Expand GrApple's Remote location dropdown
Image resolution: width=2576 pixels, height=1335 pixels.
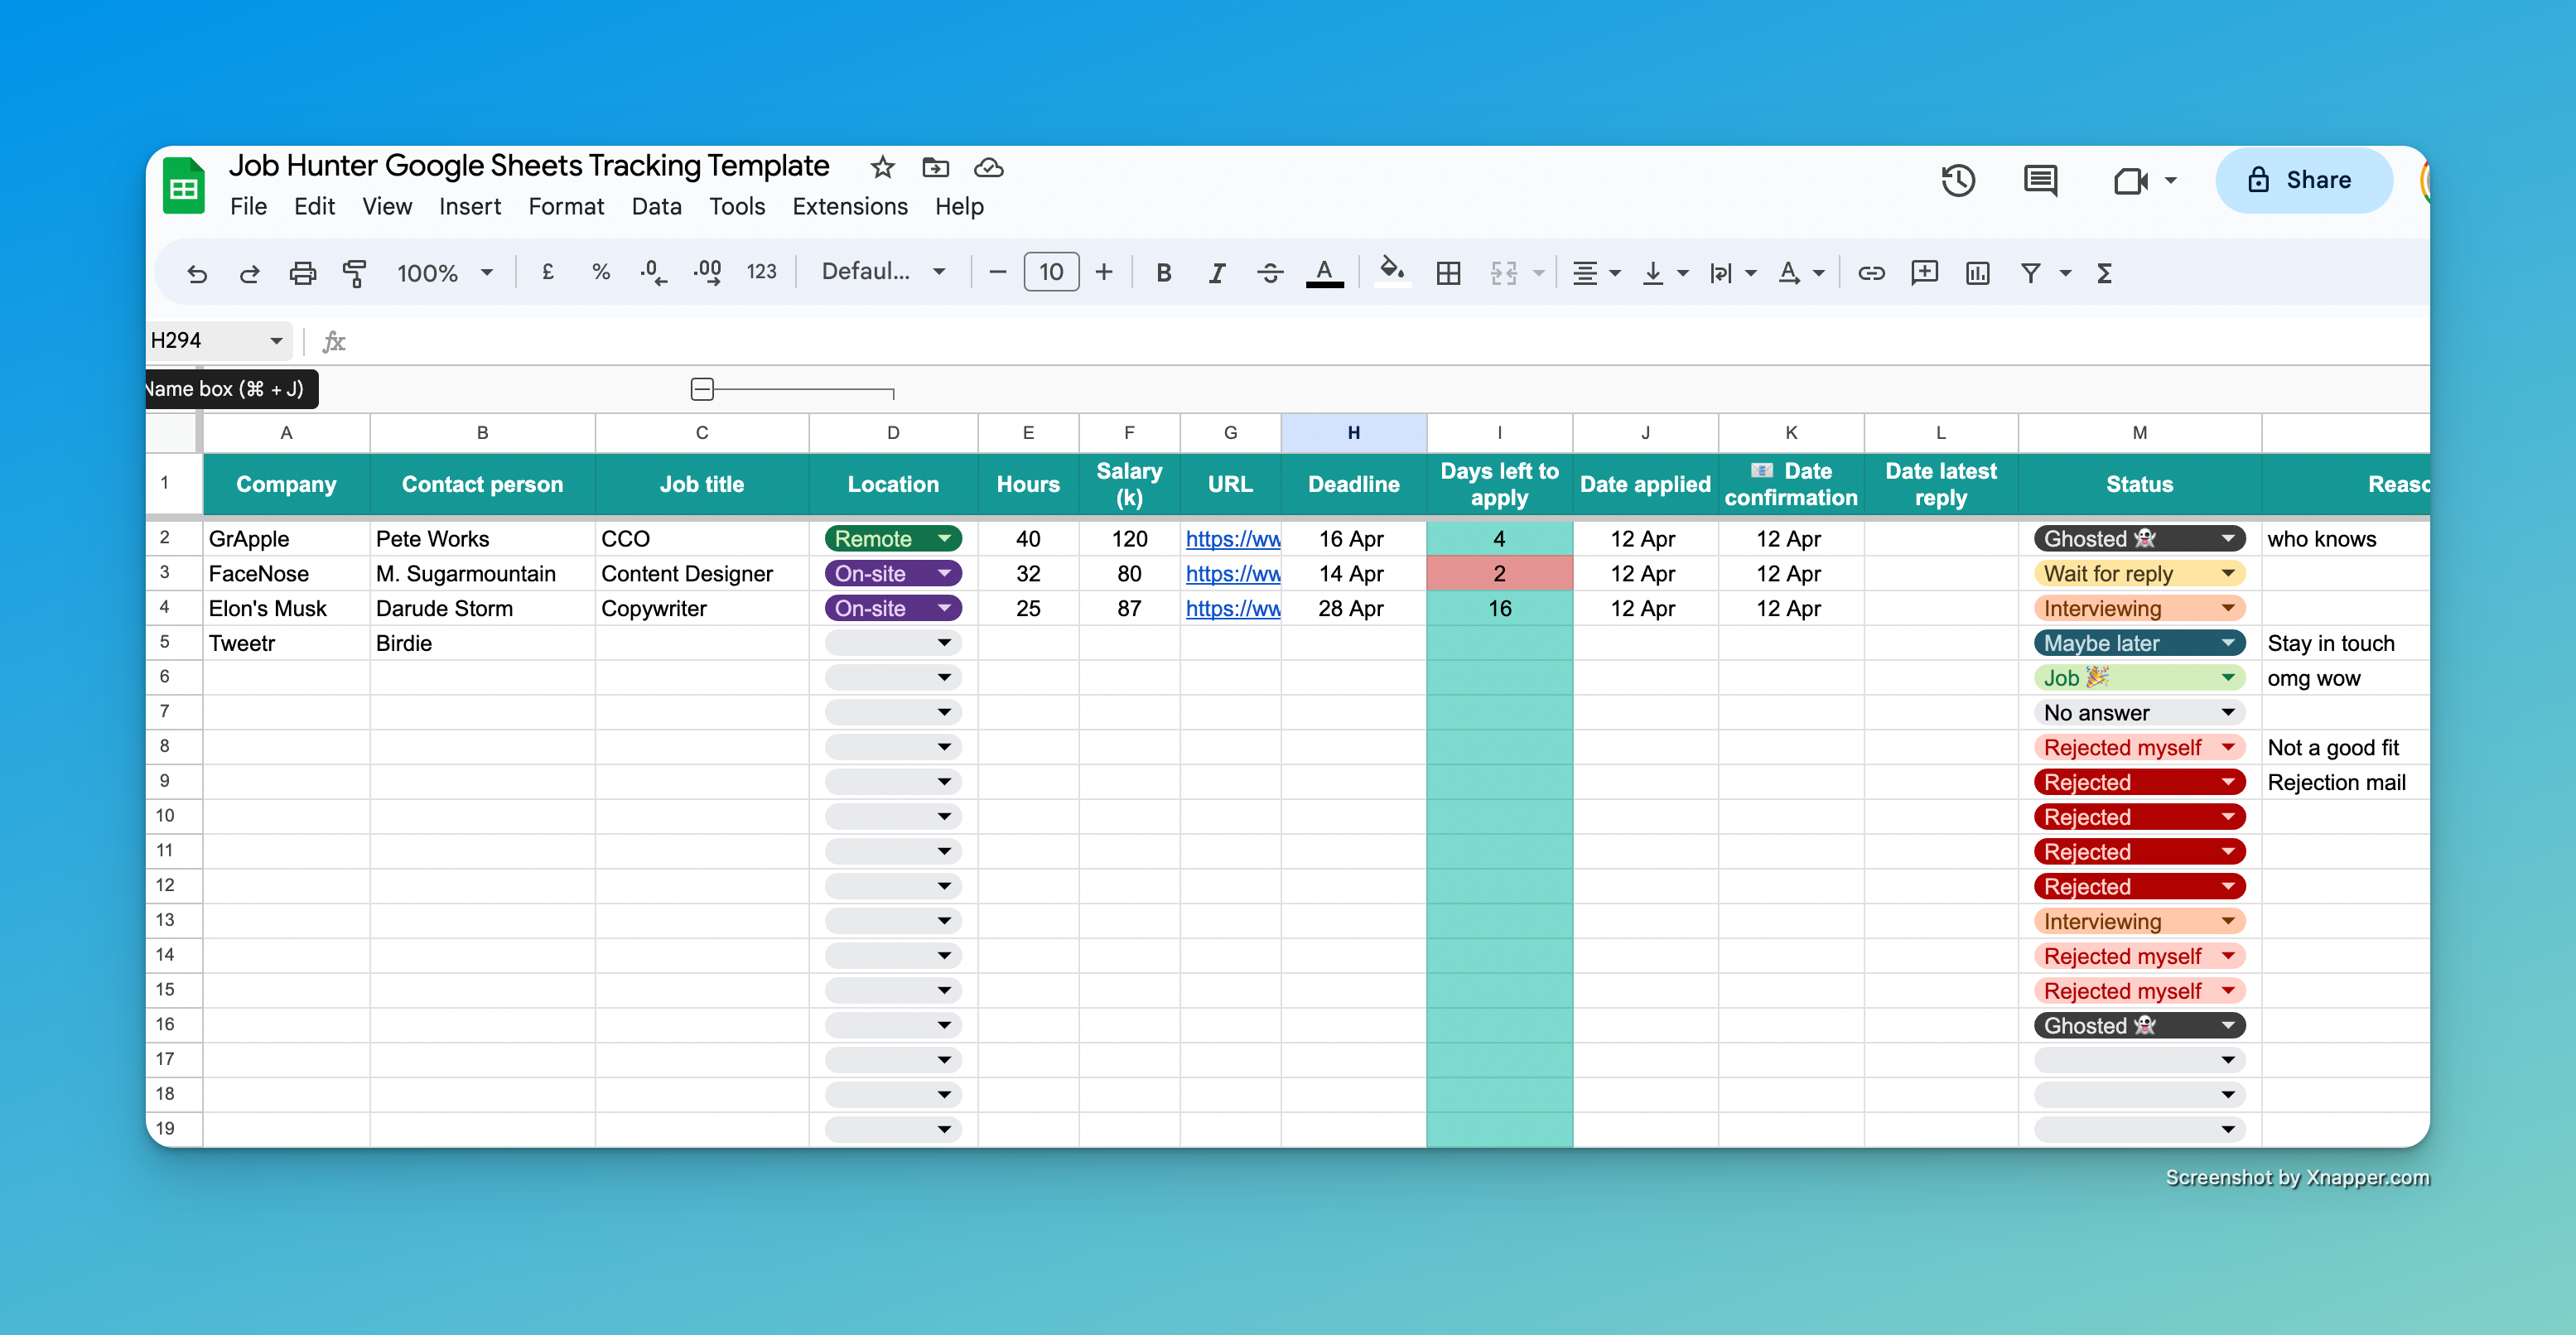(944, 539)
